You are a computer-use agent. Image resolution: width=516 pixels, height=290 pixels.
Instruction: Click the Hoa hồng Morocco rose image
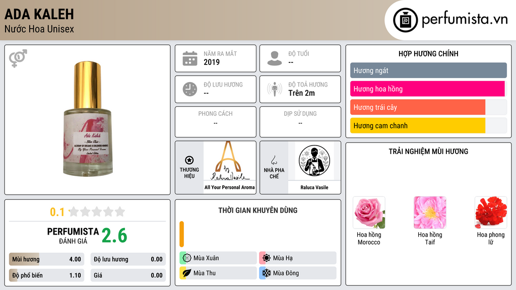point(369,213)
